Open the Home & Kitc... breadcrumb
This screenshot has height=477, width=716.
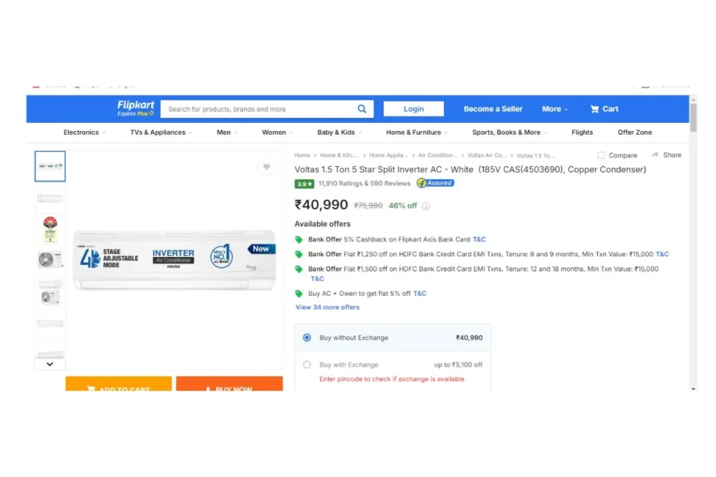338,156
